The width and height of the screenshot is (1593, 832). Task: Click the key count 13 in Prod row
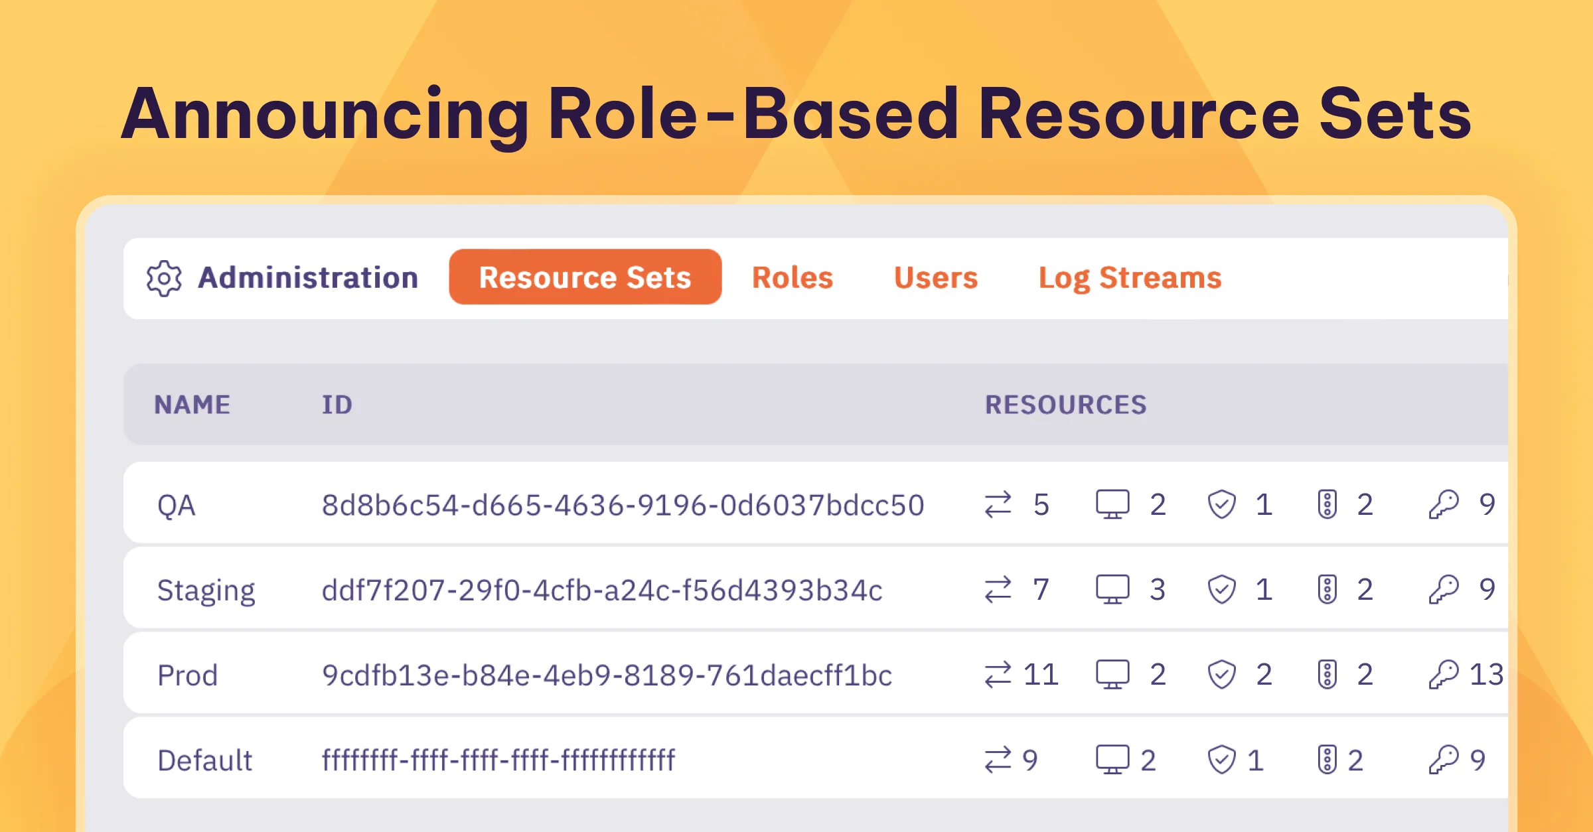[1486, 675]
